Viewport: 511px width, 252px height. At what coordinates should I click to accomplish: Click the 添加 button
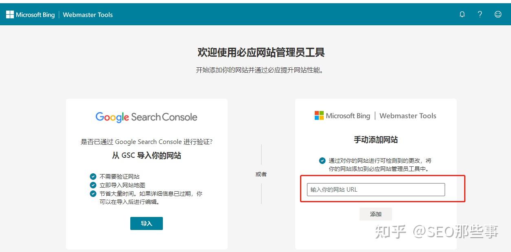pyautogui.click(x=376, y=214)
